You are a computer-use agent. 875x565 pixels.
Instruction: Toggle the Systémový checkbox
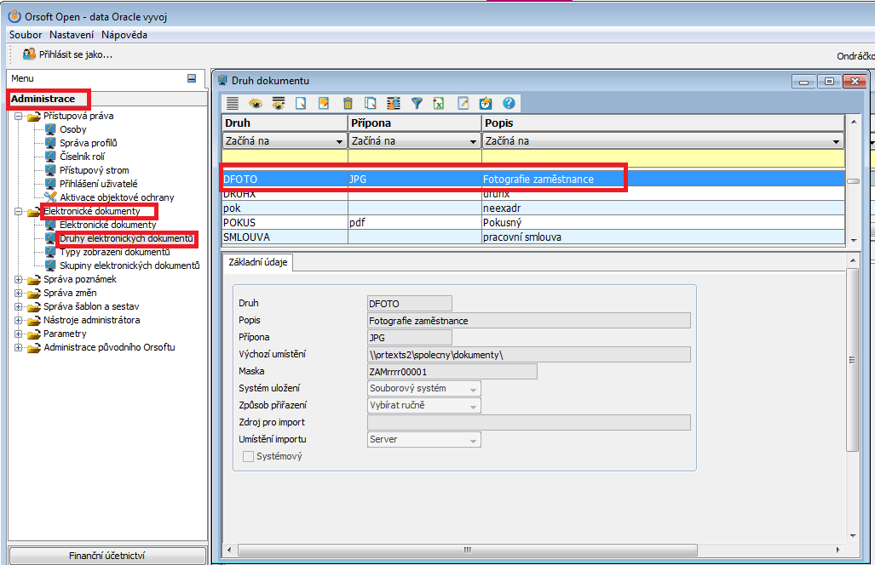pos(249,457)
